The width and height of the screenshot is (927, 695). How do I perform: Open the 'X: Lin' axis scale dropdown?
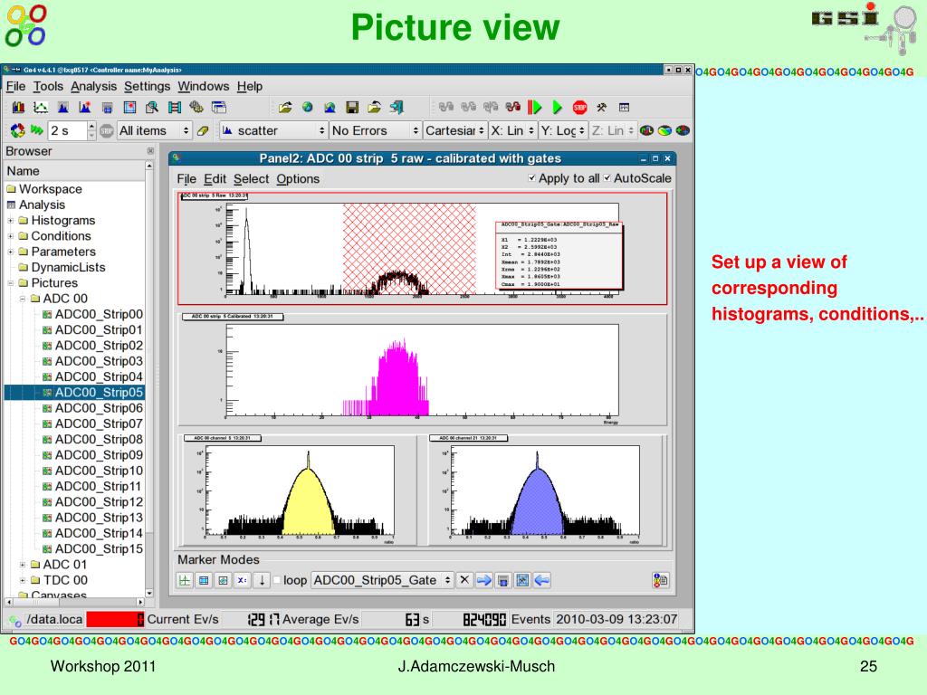coord(512,130)
